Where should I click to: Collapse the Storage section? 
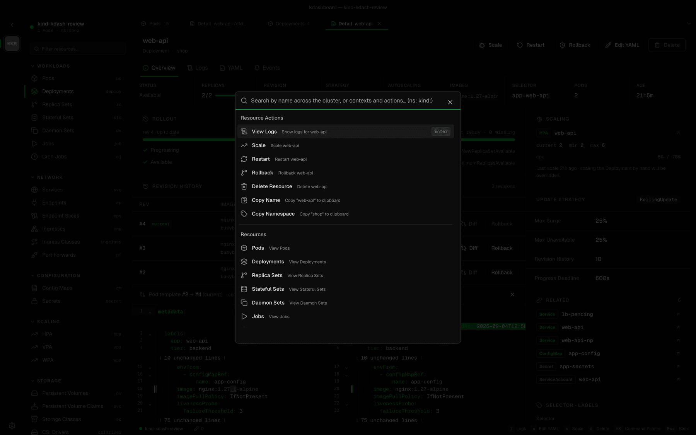[x=46, y=380]
